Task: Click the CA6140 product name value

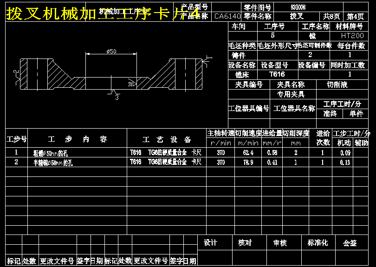Action: pyautogui.click(x=227, y=16)
